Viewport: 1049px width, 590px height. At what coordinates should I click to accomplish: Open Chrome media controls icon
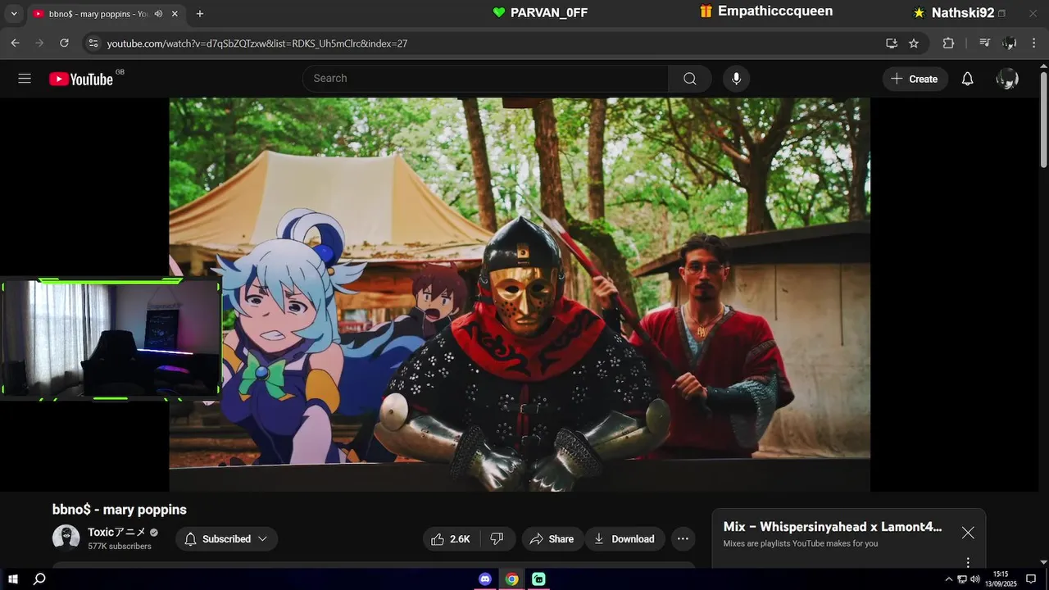coord(985,43)
